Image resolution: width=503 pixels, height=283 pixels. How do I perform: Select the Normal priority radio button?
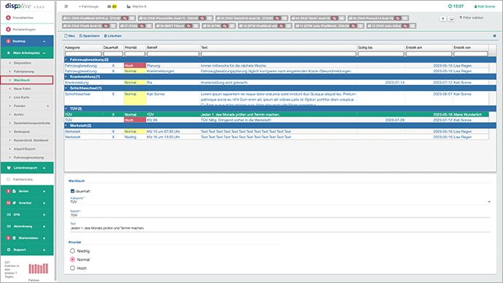(x=72, y=260)
